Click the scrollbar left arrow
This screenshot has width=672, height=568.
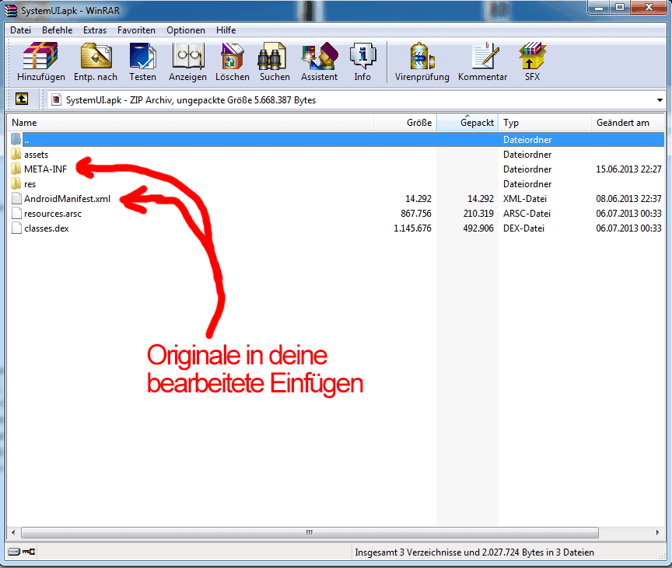tap(13, 532)
